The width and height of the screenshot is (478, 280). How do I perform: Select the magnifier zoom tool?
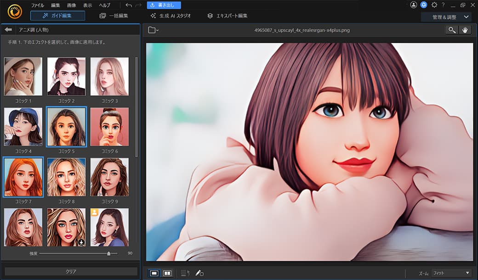451,29
